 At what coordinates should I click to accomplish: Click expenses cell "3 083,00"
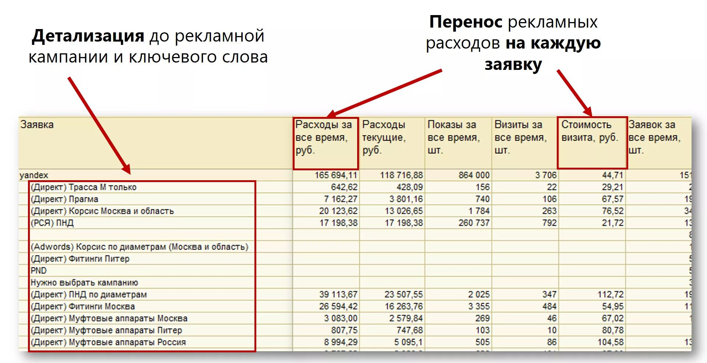(326, 318)
